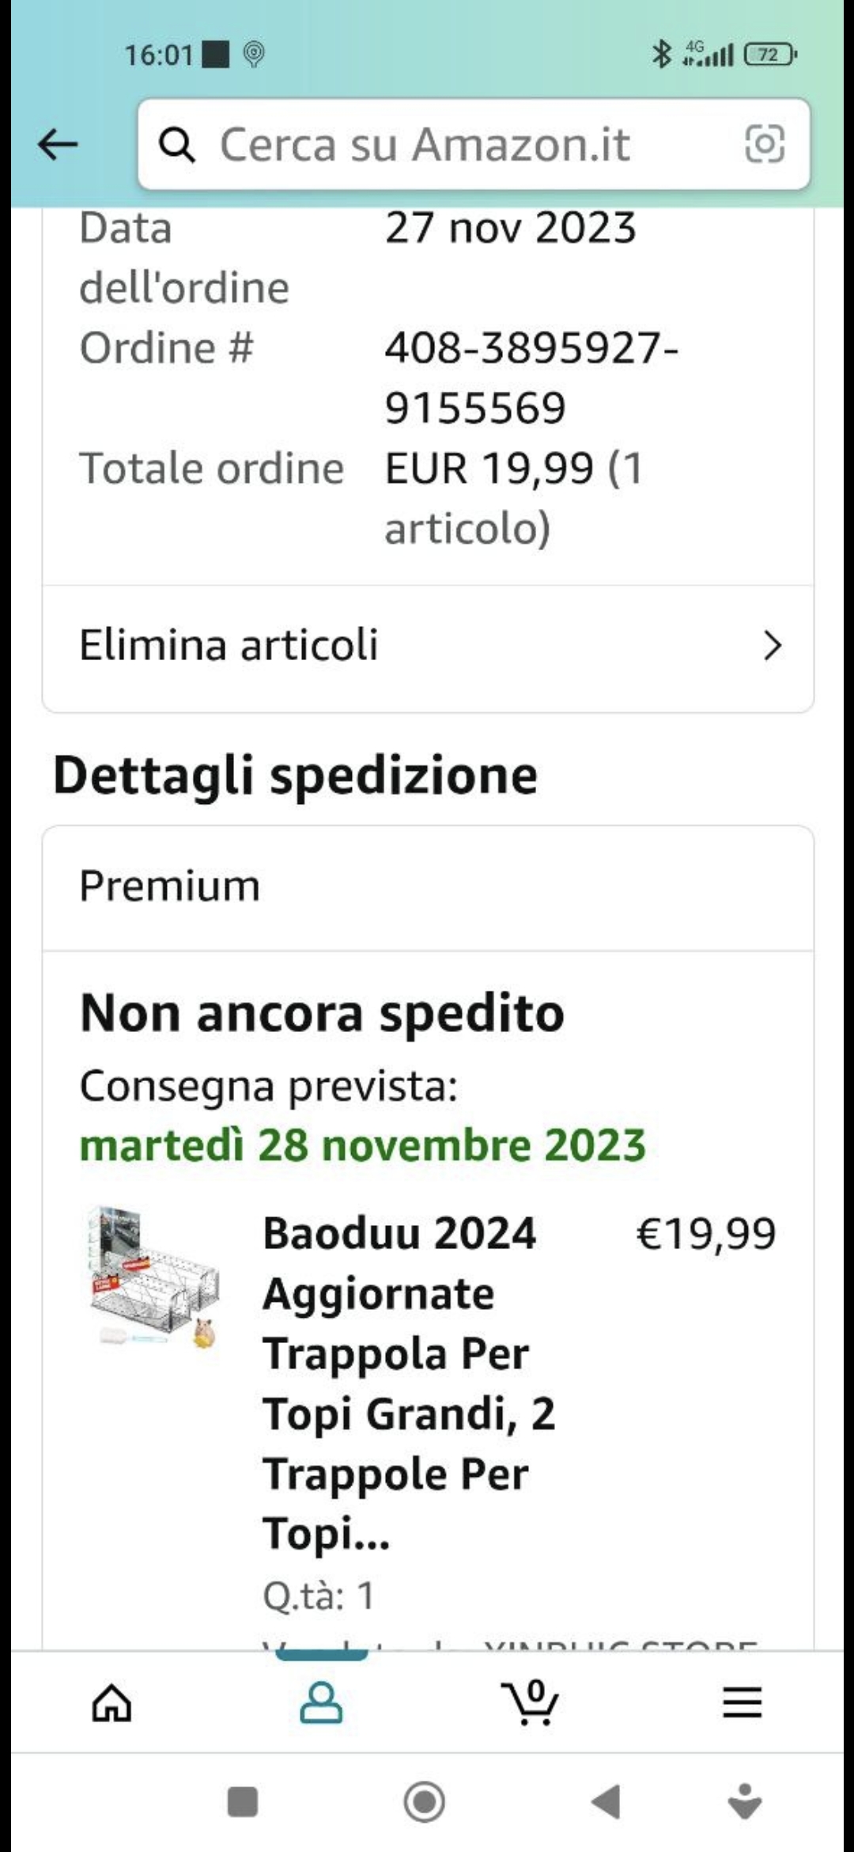This screenshot has width=854, height=1852.
Task: Open the shopping cart icon
Action: click(x=531, y=1702)
